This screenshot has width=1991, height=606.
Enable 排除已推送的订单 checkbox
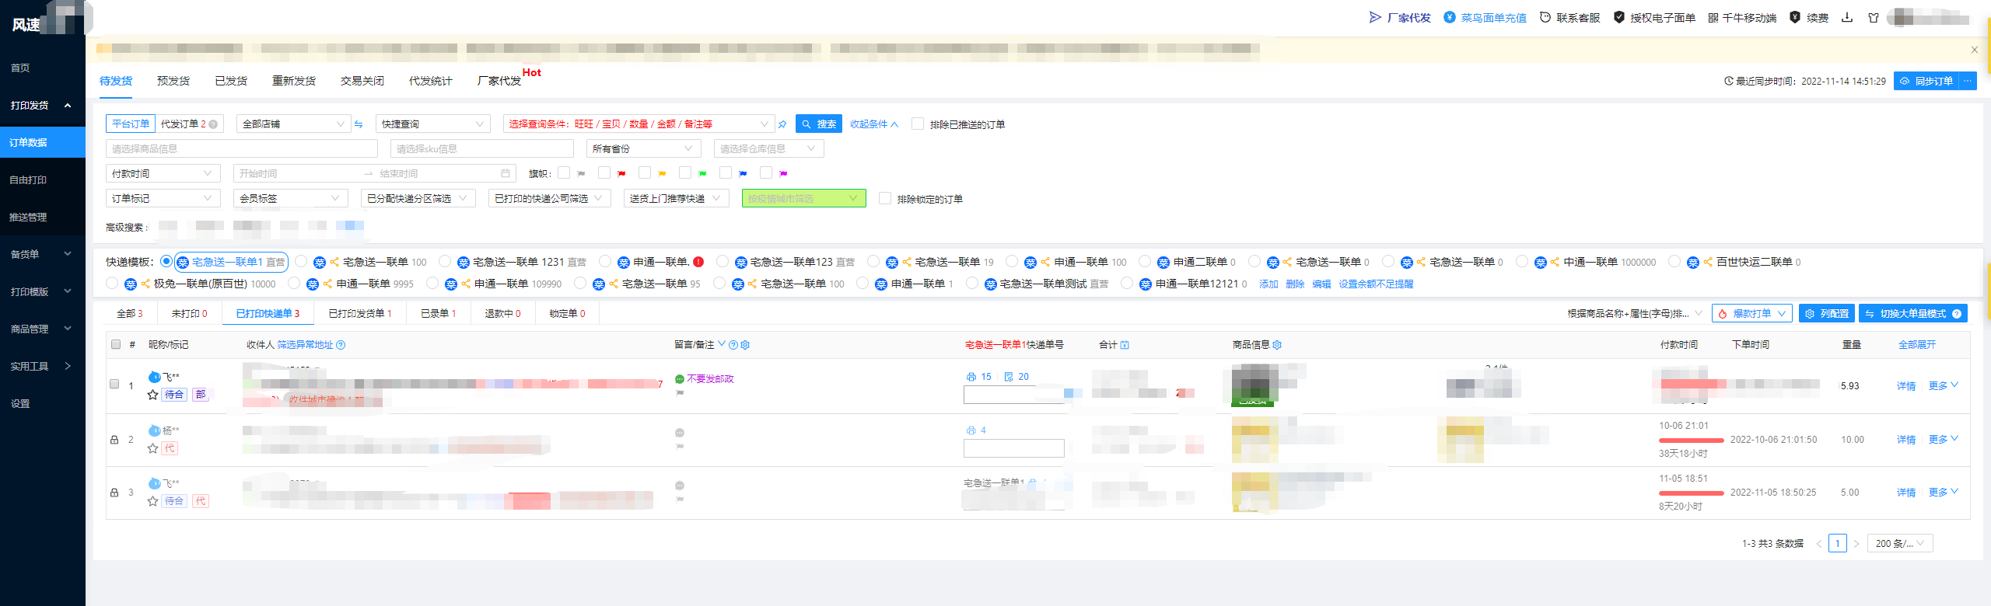tap(918, 124)
